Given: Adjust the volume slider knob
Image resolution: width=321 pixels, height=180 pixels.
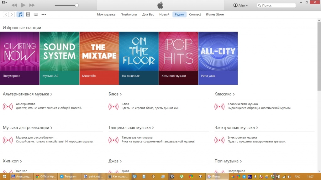Looking at the screenshot, I should (77, 5).
